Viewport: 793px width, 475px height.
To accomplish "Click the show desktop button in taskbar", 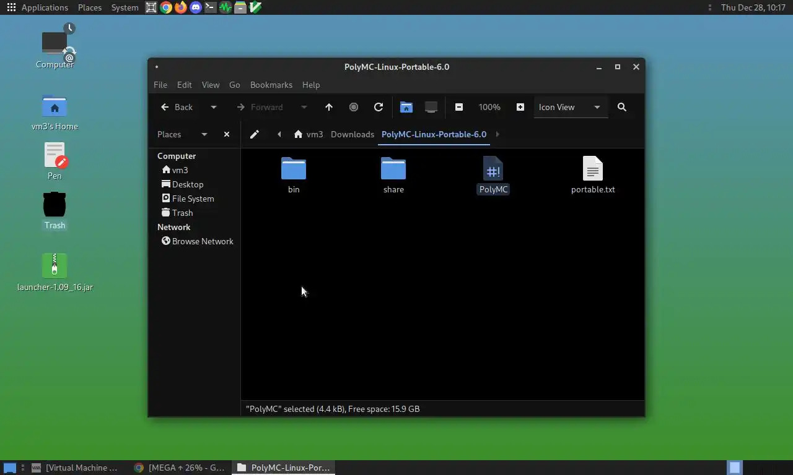I will click(10, 468).
